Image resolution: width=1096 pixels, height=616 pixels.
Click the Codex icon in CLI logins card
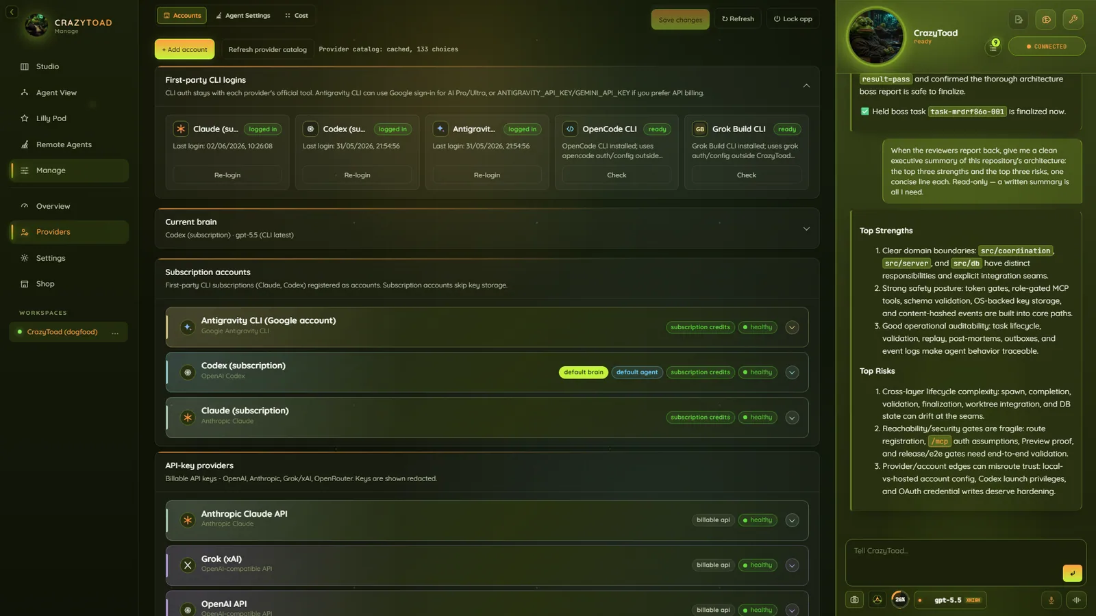pyautogui.click(x=310, y=129)
